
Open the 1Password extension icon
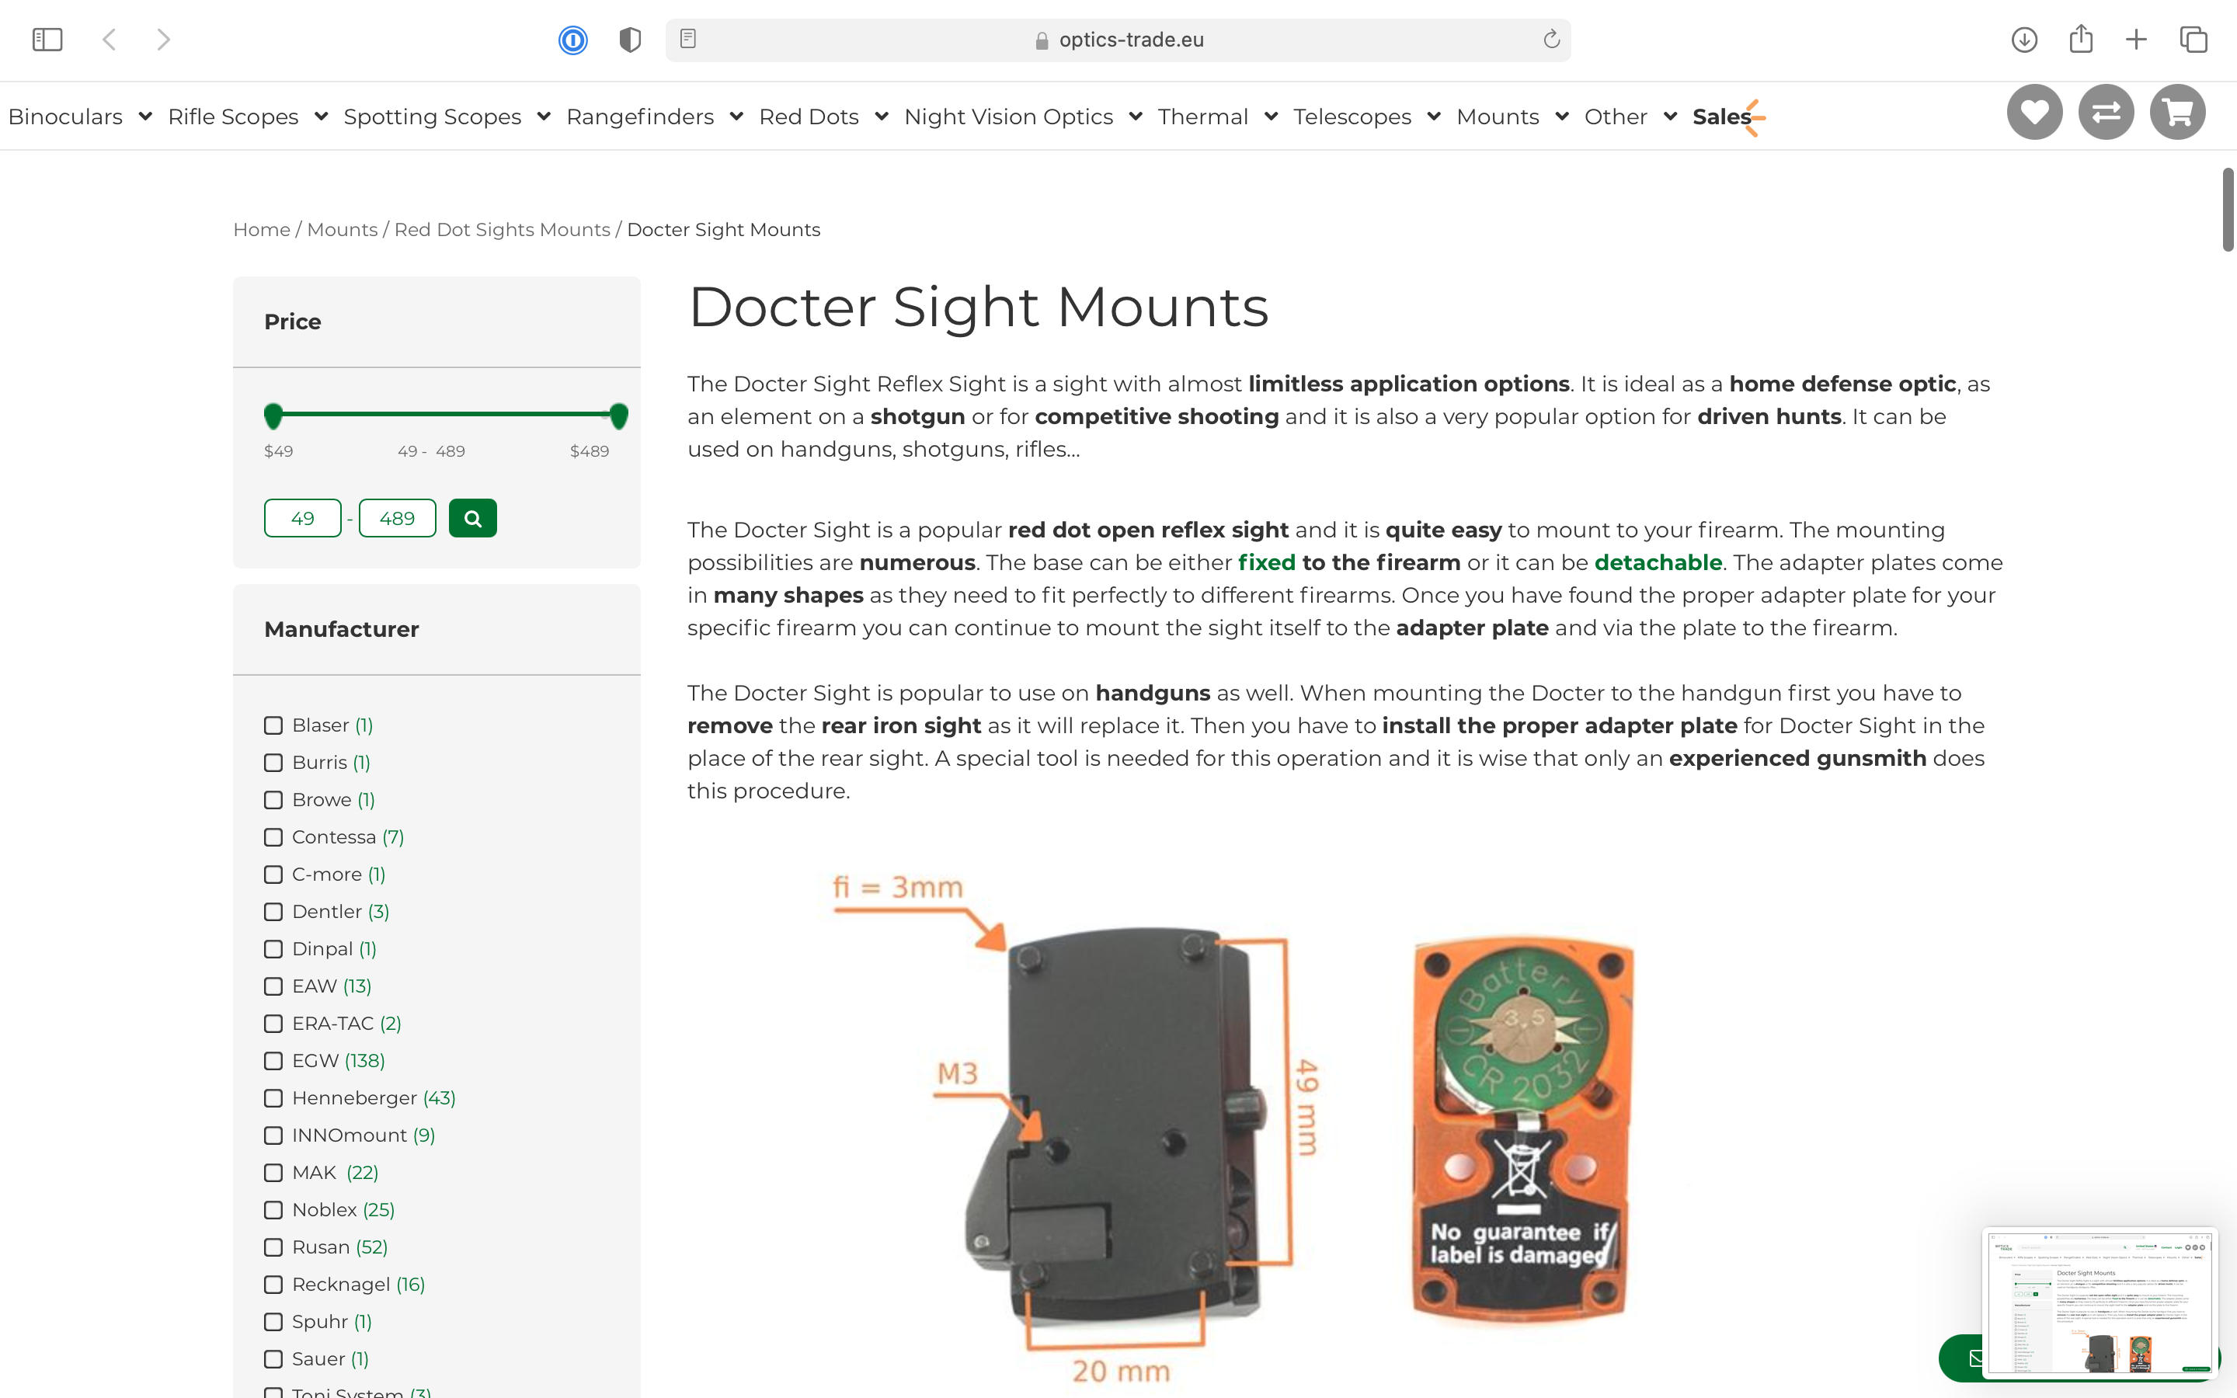[x=573, y=40]
